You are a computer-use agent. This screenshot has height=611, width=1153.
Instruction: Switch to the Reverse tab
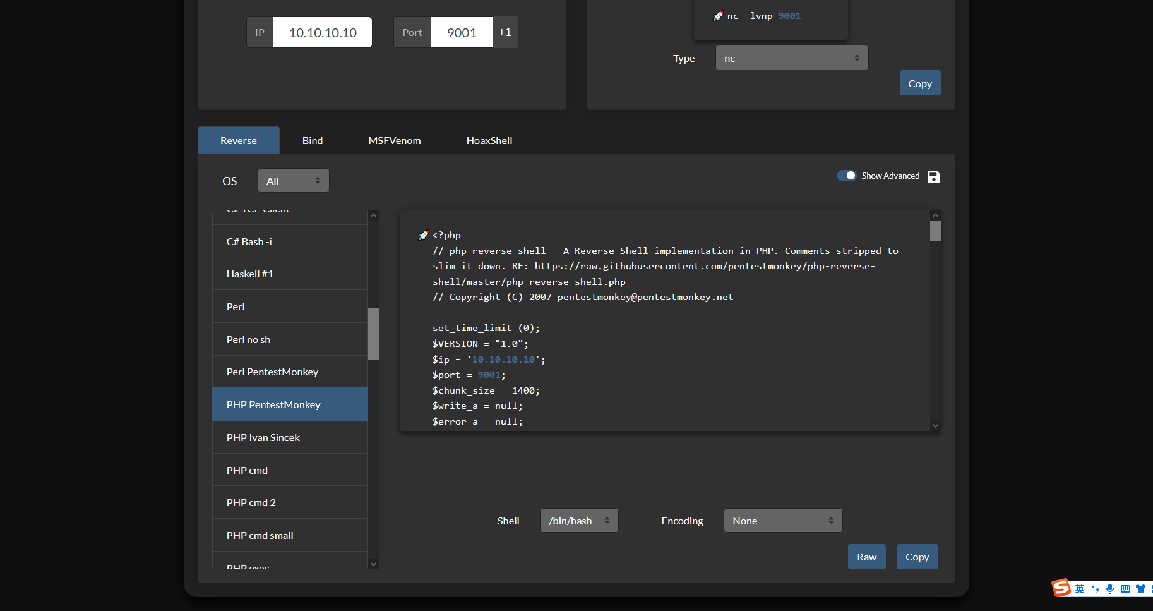tap(239, 140)
